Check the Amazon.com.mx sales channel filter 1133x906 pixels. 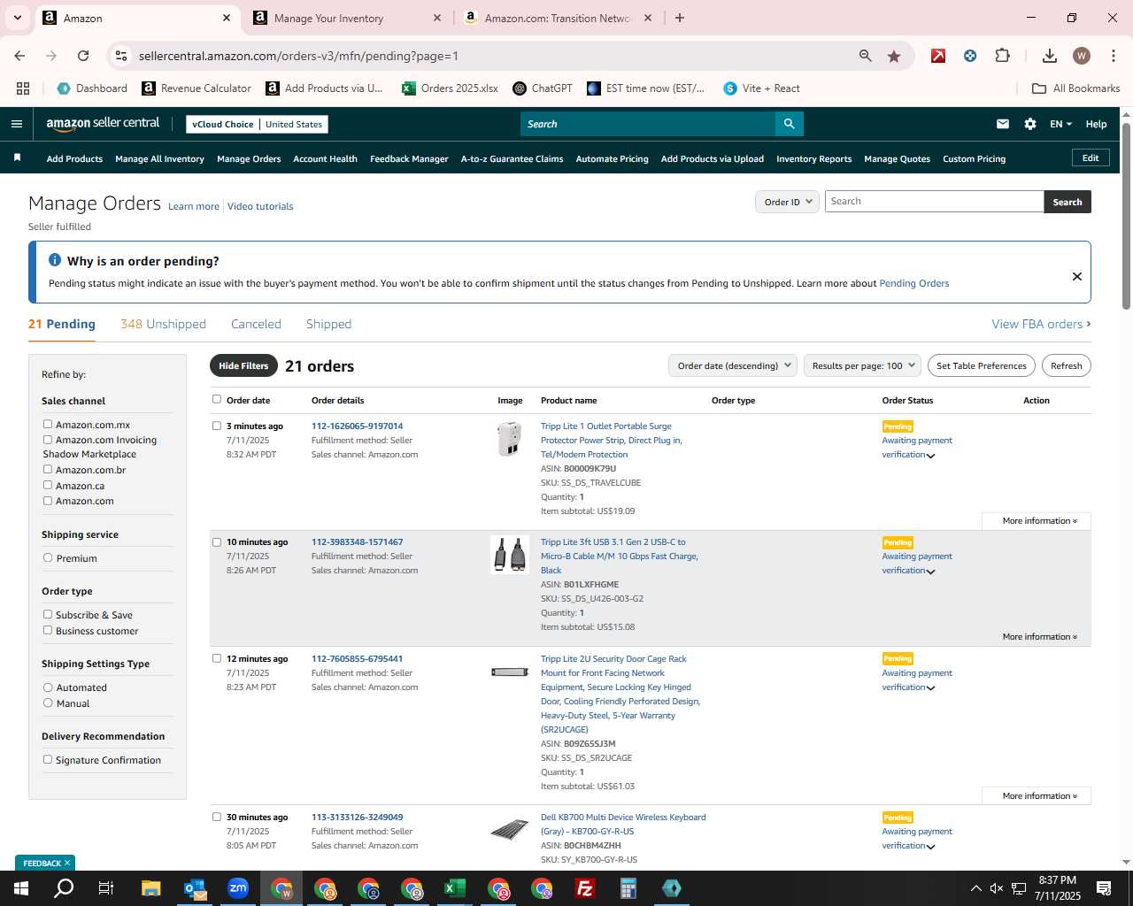pos(48,425)
